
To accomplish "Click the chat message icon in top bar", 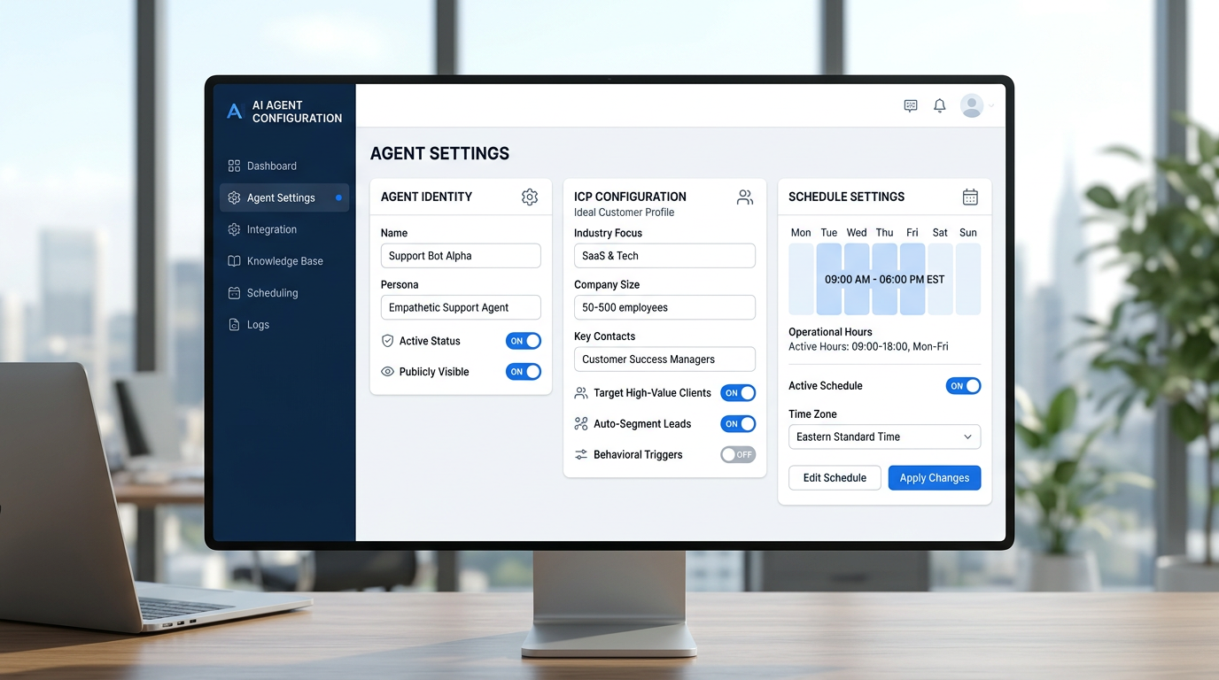I will click(911, 106).
